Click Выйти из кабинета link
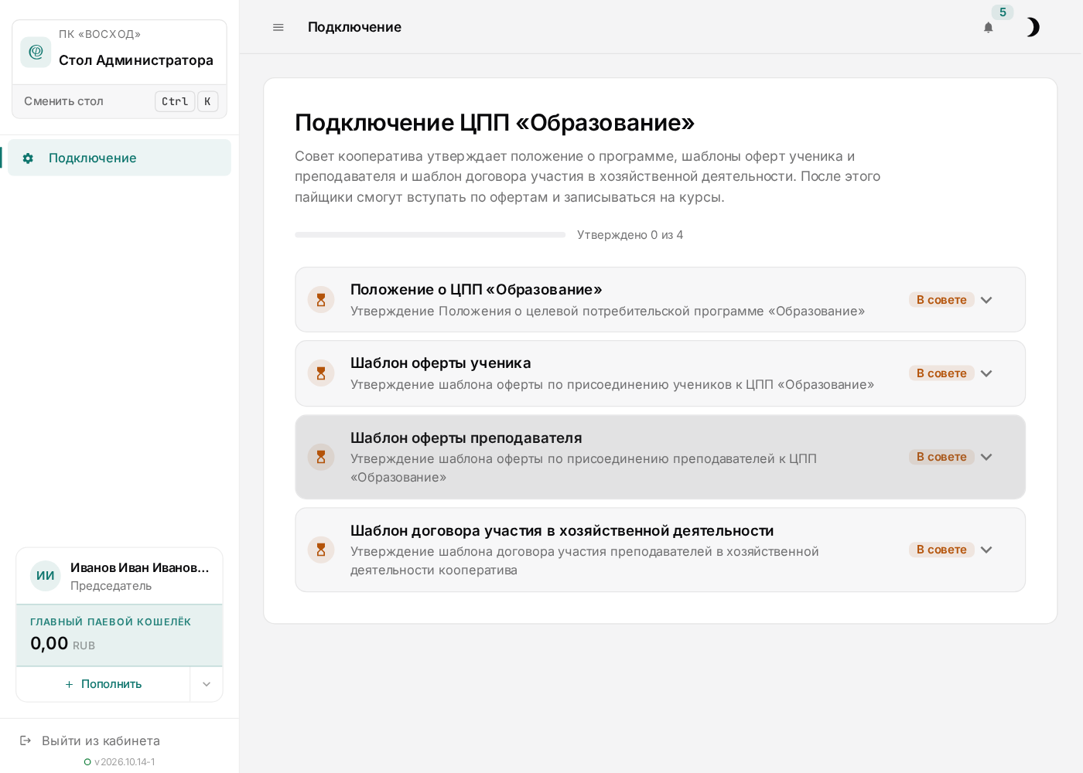This screenshot has height=773, width=1083. tap(101, 741)
